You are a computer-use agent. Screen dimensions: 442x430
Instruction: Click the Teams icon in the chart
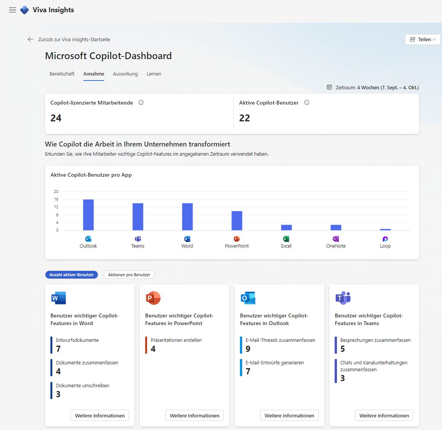coord(138,239)
